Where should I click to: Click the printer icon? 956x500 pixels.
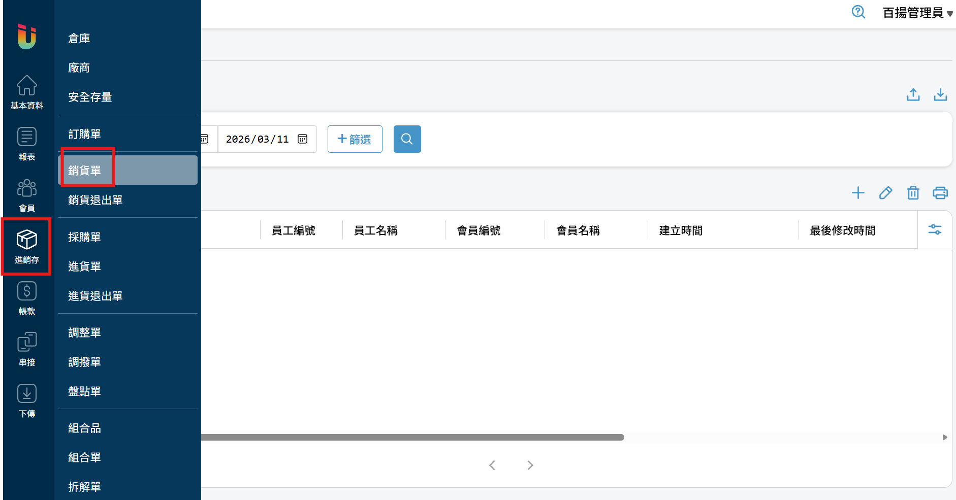coord(940,193)
